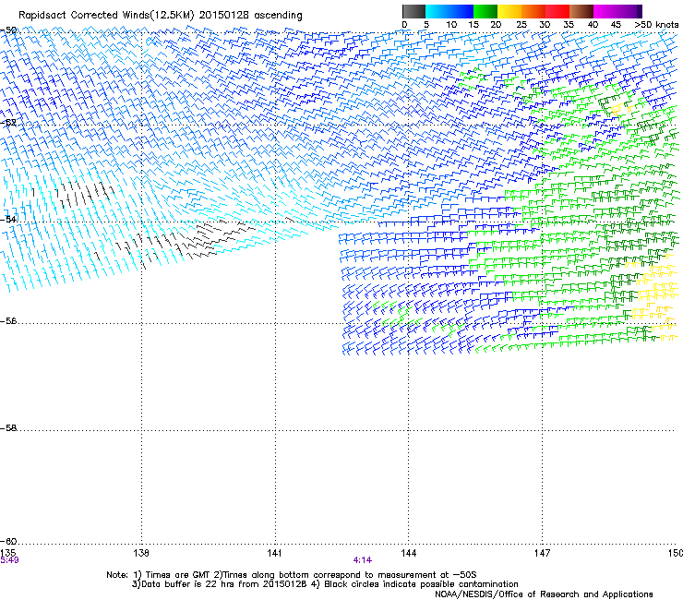Image resolution: width=683 pixels, height=600 pixels.
Task: Click the 144 longitude axis label
Action: pos(409,553)
